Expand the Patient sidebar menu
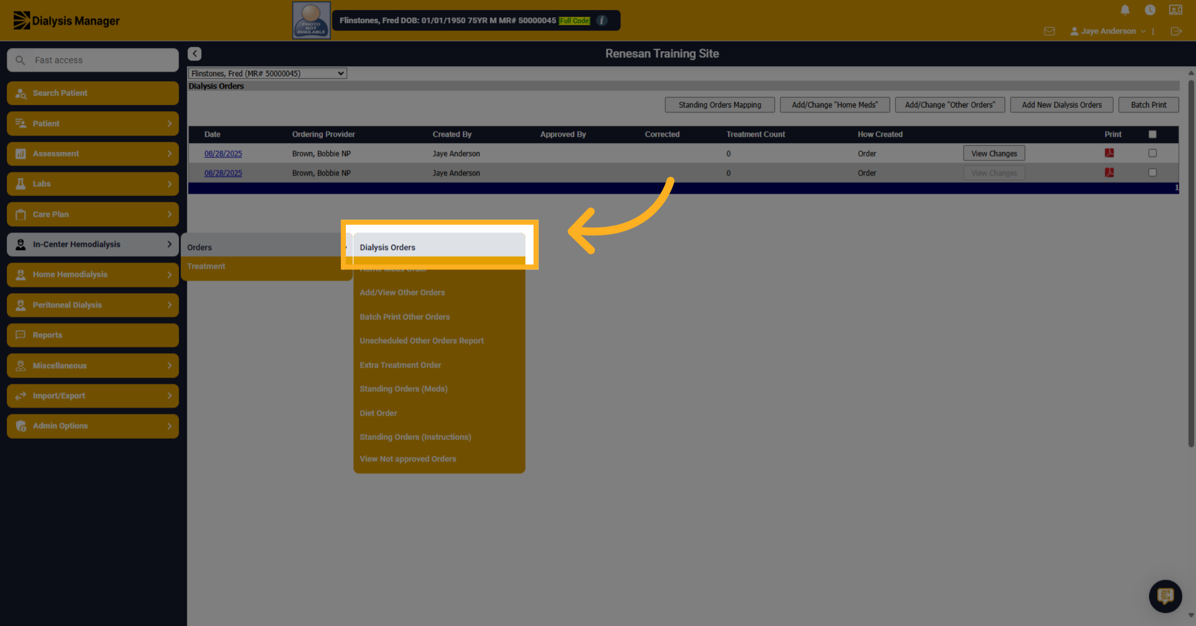The height and width of the screenshot is (626, 1196). 93,123
